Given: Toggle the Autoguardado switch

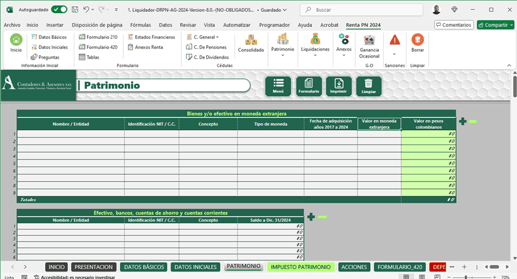Looking at the screenshot, I should click(x=59, y=9).
